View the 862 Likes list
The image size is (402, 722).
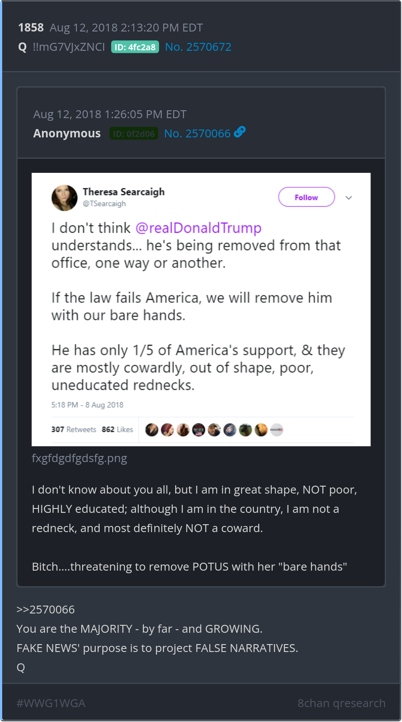(117, 430)
